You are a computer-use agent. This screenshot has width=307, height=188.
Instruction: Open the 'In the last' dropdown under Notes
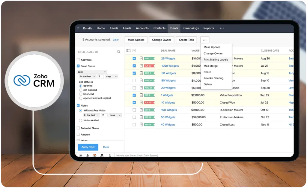(x=91, y=115)
